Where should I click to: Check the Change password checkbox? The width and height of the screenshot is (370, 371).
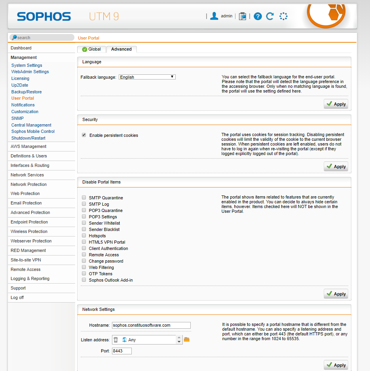coord(84,261)
